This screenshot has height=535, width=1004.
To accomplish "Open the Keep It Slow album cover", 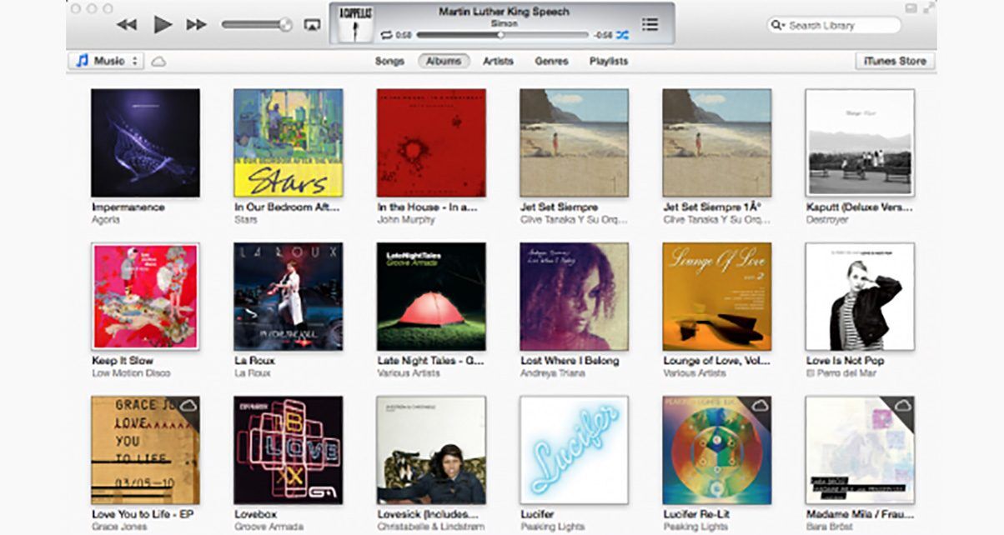I will click(x=145, y=296).
